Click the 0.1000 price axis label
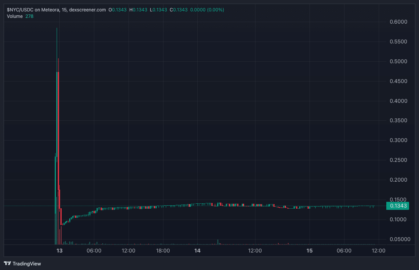The width and height of the screenshot is (419, 270). coord(398,219)
